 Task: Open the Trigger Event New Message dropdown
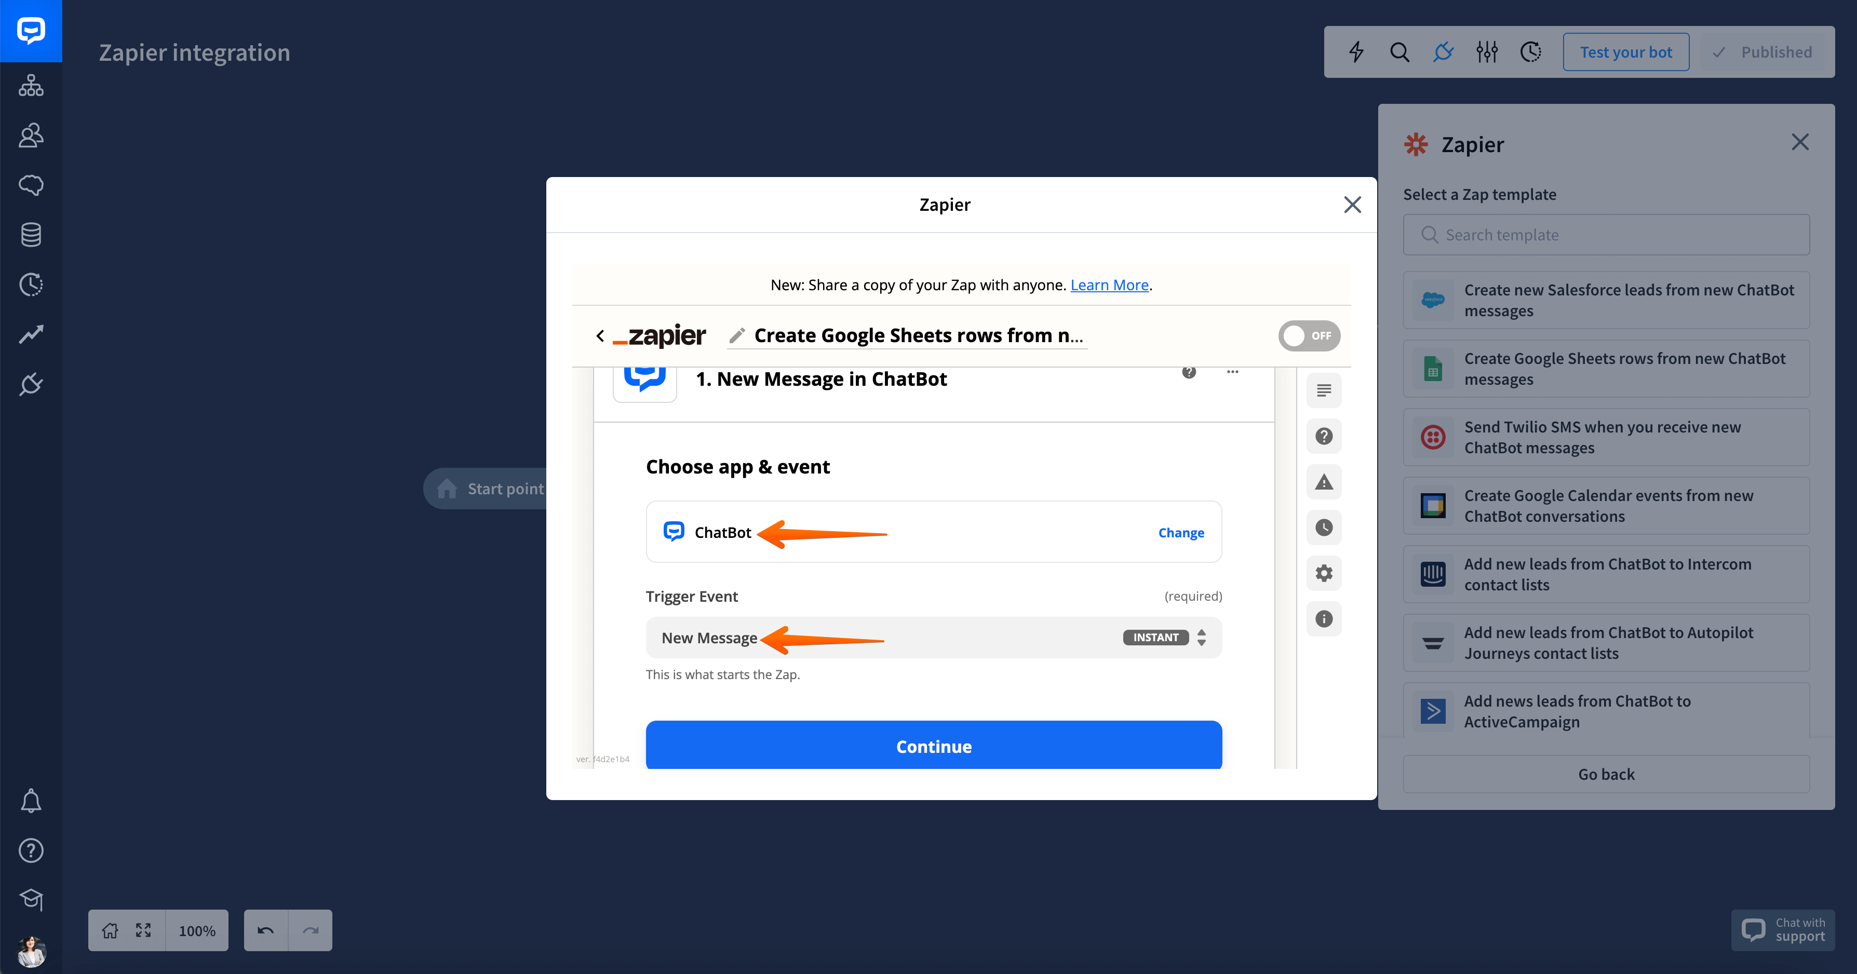(x=934, y=638)
